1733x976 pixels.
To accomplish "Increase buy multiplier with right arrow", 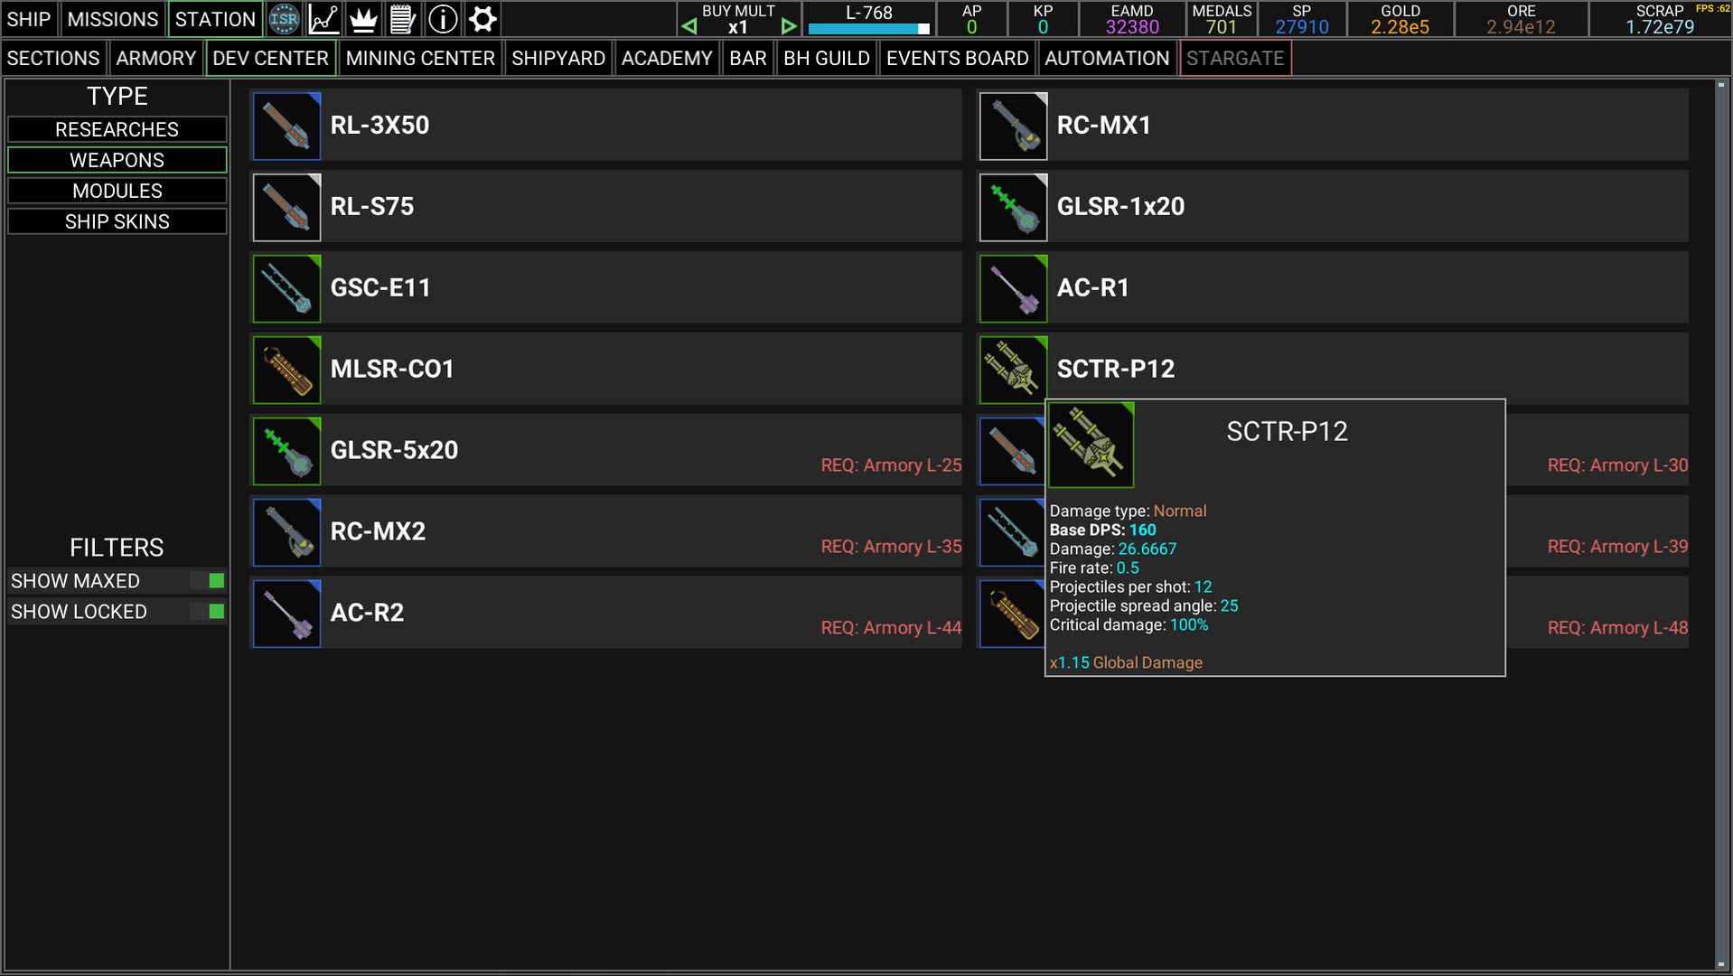I will [x=788, y=26].
